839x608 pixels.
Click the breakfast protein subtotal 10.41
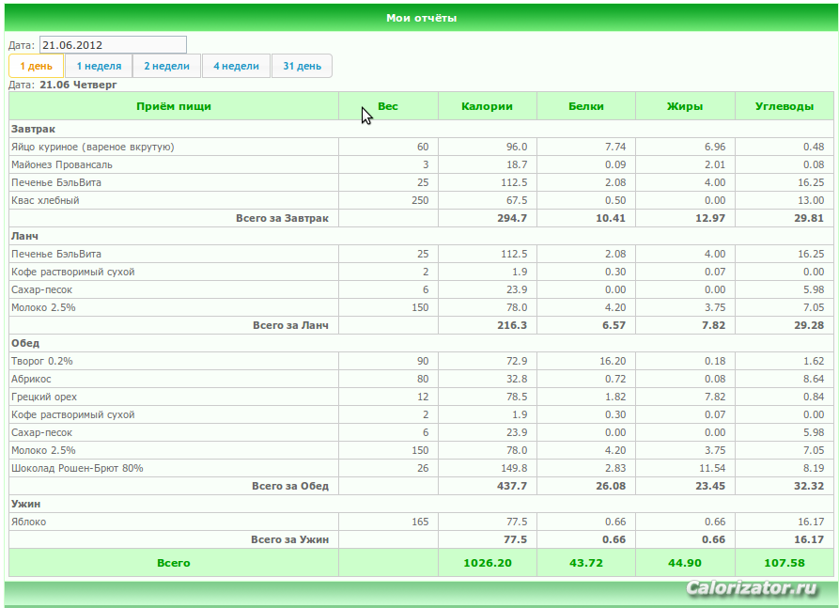[x=611, y=218]
